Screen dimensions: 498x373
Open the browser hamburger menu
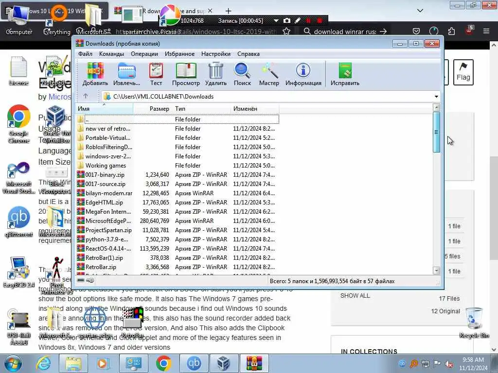(x=486, y=31)
